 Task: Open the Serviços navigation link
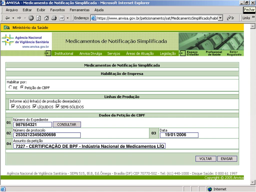pos(114,53)
